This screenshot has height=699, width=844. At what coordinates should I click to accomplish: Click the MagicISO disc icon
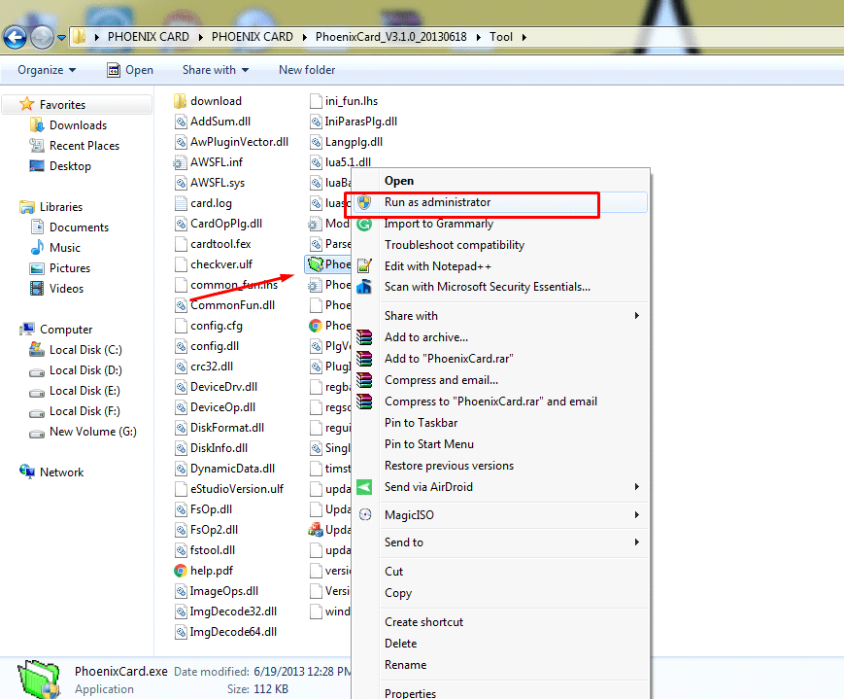point(365,514)
